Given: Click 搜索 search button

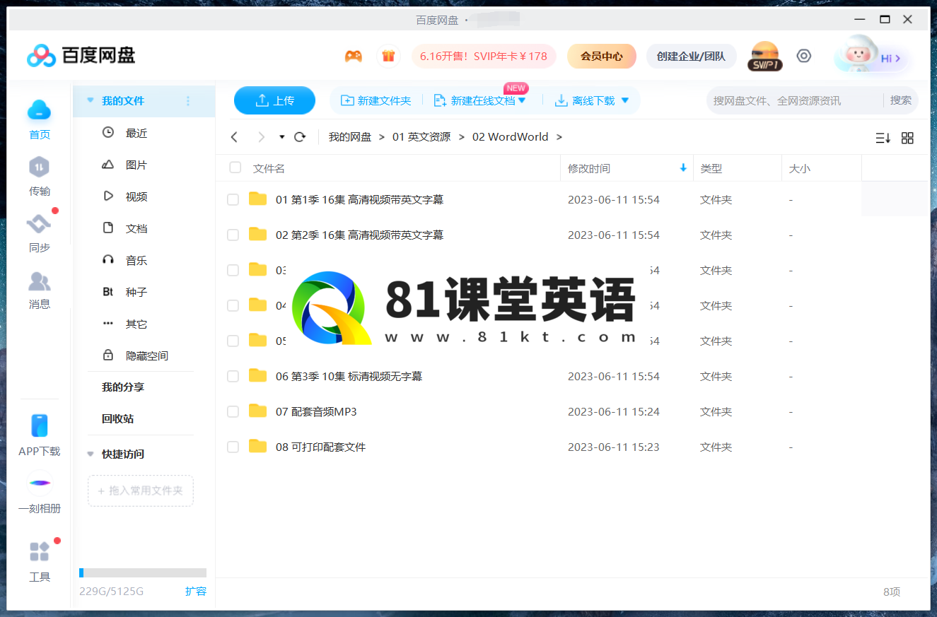Looking at the screenshot, I should click(901, 100).
